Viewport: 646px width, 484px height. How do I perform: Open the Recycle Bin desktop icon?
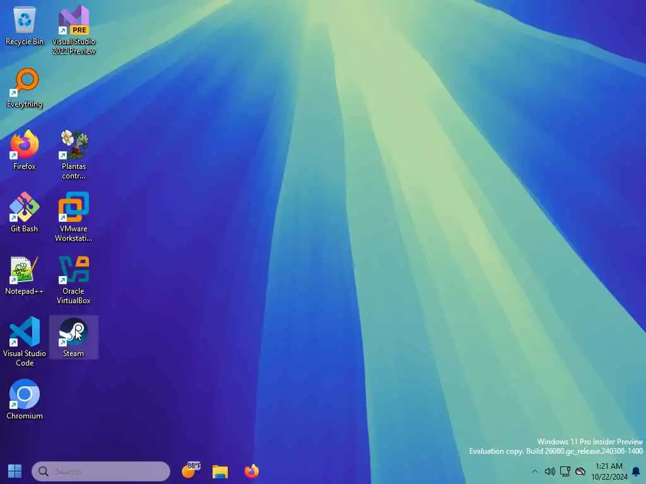[25, 26]
